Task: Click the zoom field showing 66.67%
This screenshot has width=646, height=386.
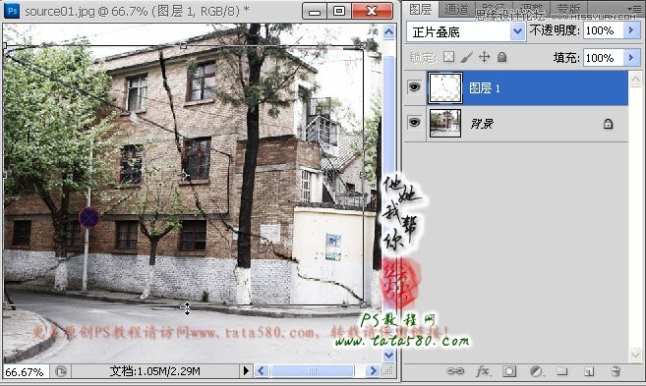Action: tap(26, 372)
